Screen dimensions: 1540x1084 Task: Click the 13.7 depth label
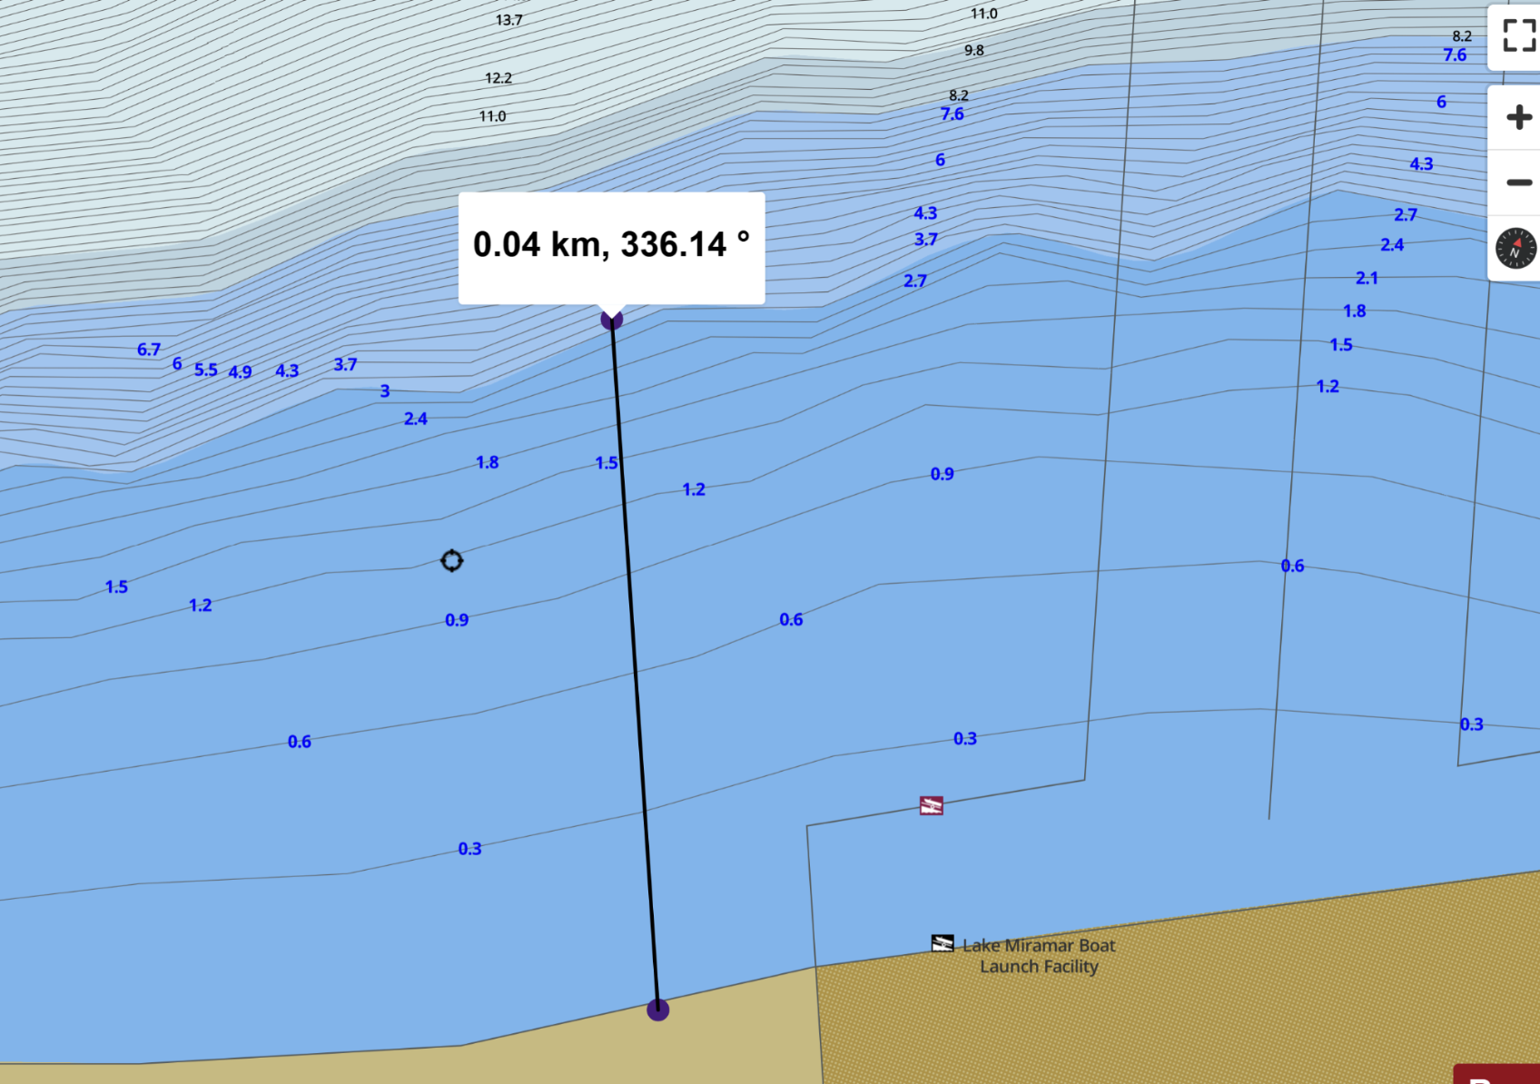click(509, 20)
